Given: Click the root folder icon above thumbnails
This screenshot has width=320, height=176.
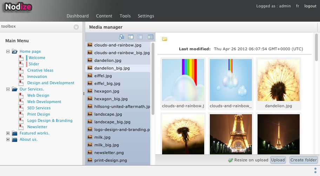Looking at the screenshot, I should pyautogui.click(x=165, y=39).
